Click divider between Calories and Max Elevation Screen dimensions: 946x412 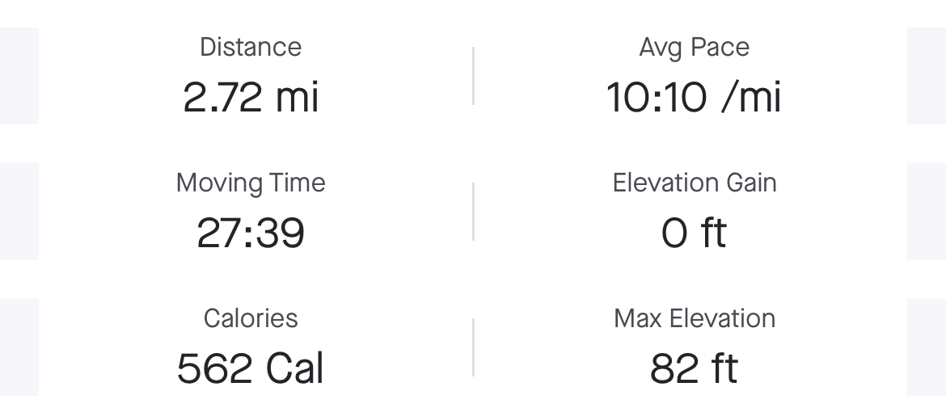[x=473, y=347]
